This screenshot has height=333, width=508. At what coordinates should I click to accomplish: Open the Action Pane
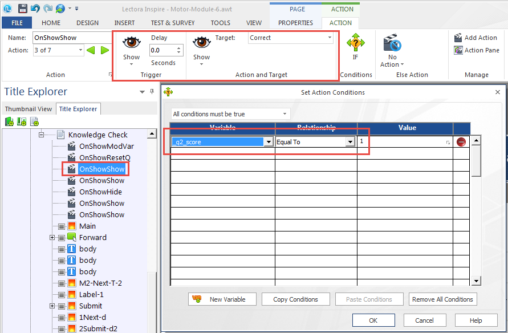pos(477,50)
